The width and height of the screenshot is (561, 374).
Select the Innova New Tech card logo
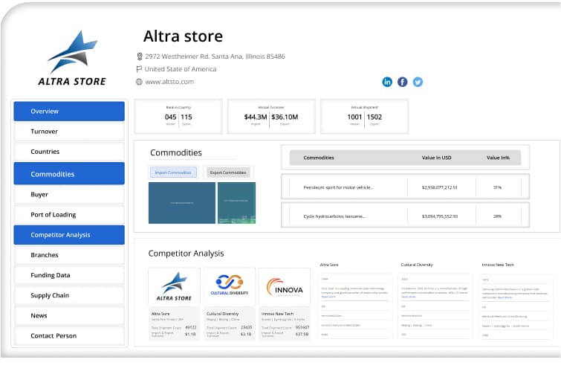point(285,287)
